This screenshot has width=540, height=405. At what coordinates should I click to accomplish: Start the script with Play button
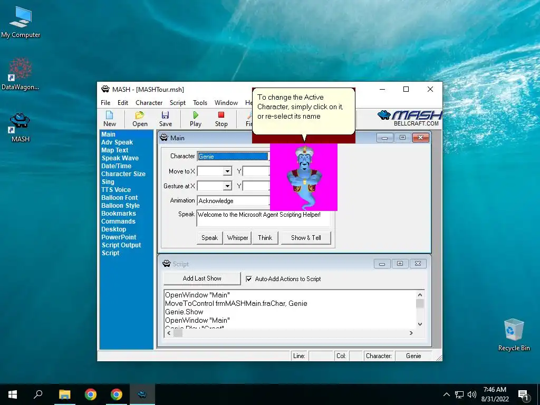(x=196, y=119)
